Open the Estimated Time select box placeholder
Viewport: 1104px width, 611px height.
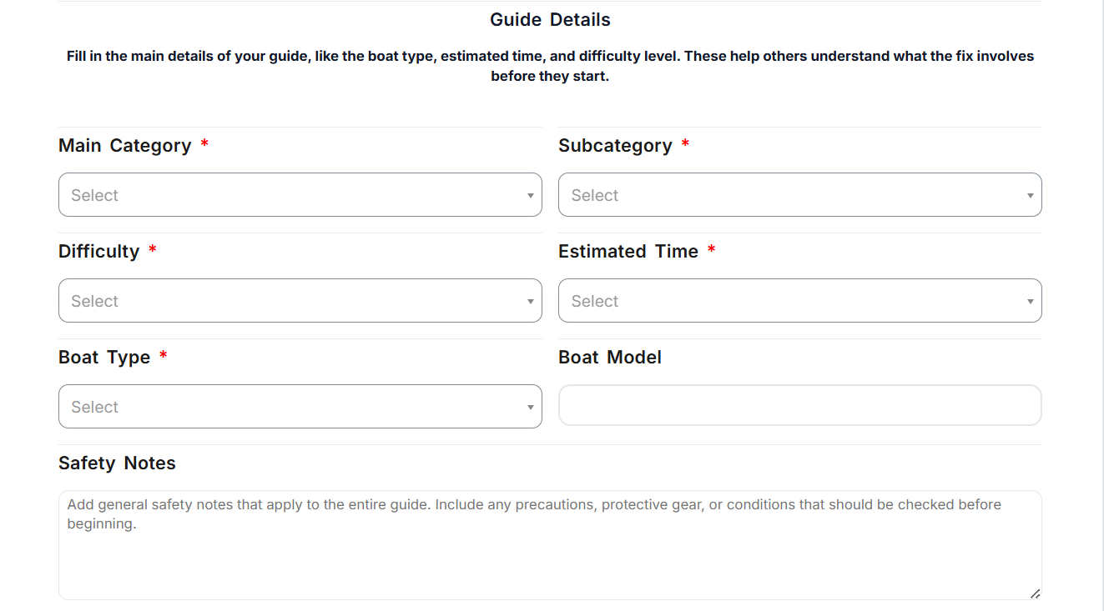pos(595,301)
